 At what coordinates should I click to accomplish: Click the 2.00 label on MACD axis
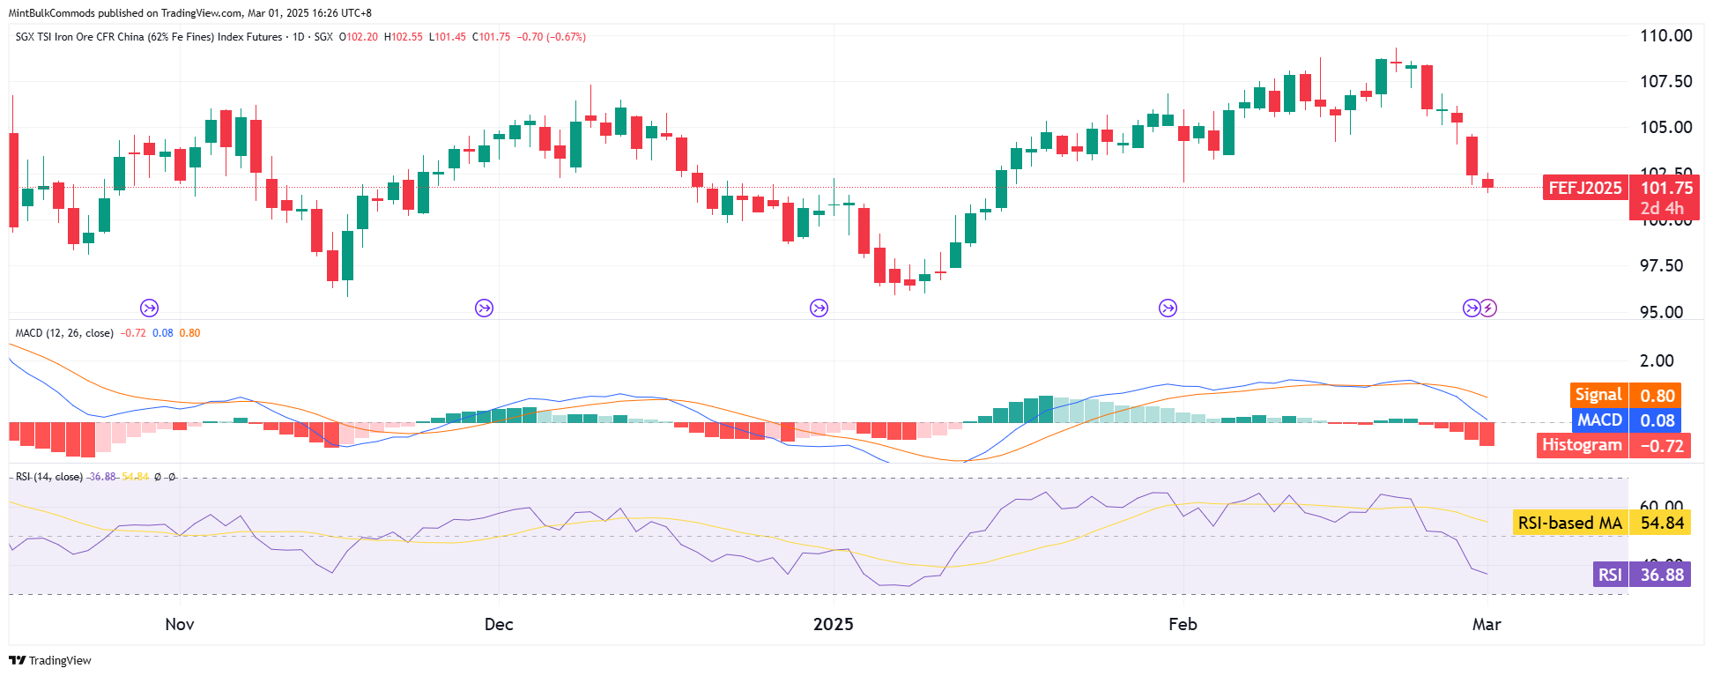click(x=1657, y=360)
